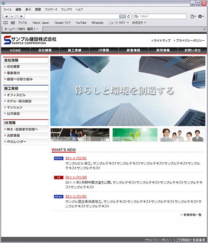Open the page document menu icon
This screenshot has width=208, height=243.
(x=193, y=16)
